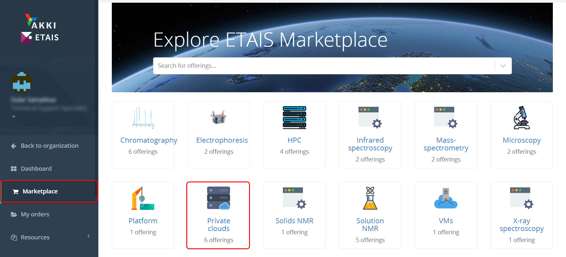Click the Mass-spectrometry window-gear icon

click(x=446, y=118)
